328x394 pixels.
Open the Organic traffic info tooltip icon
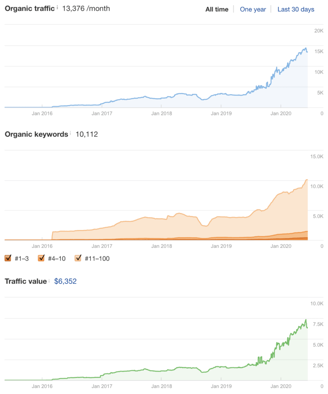click(57, 7)
